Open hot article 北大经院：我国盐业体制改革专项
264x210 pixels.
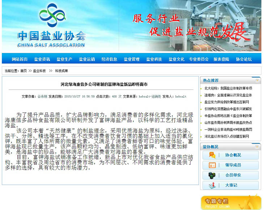[x=228, y=88]
